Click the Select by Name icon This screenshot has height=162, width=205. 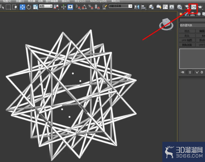(x=2, y=7)
